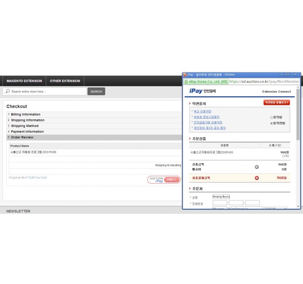Expand the Billing Information checkout step
303x284 pixels.
25,114
